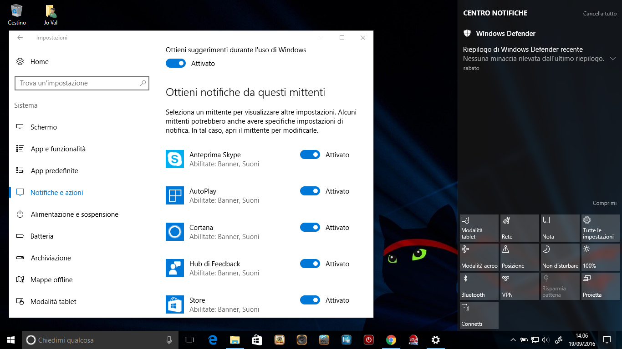Click the 100% brightness tile

(601, 257)
